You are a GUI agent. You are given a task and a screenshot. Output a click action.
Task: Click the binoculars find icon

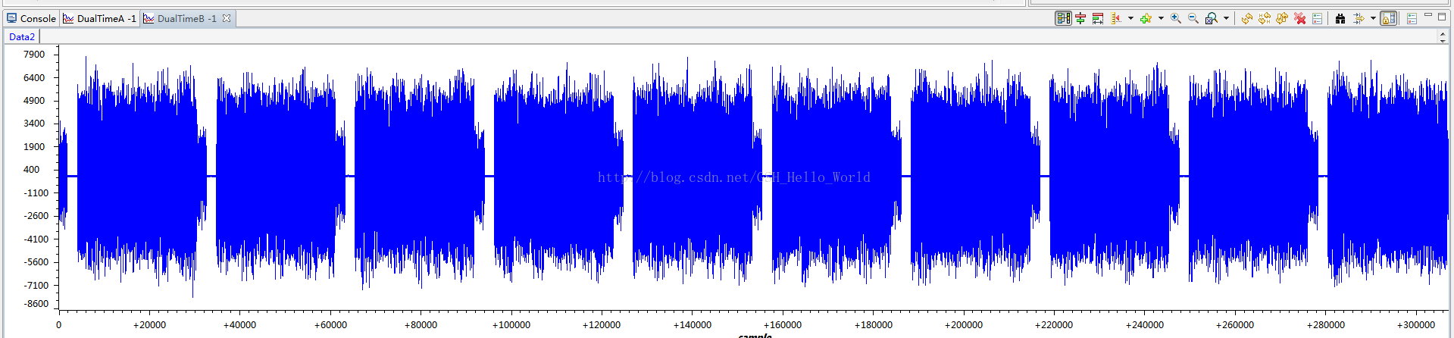tap(1340, 18)
